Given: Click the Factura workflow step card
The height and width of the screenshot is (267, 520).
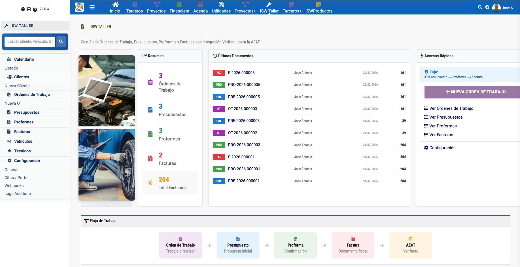Looking at the screenshot, I should click(x=353, y=245).
